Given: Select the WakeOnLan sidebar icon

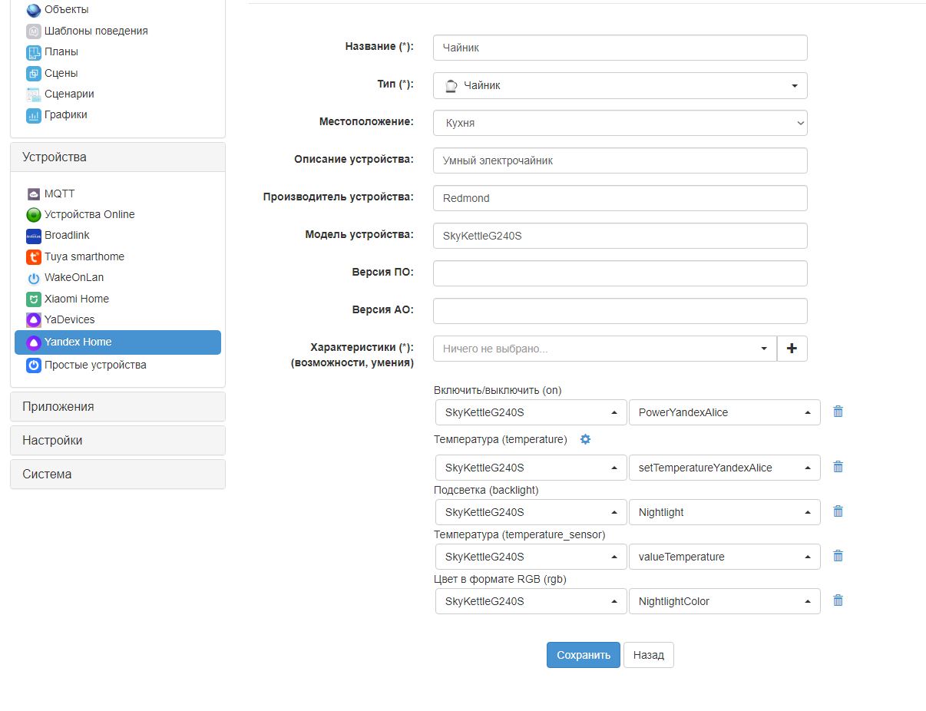Looking at the screenshot, I should pos(33,277).
